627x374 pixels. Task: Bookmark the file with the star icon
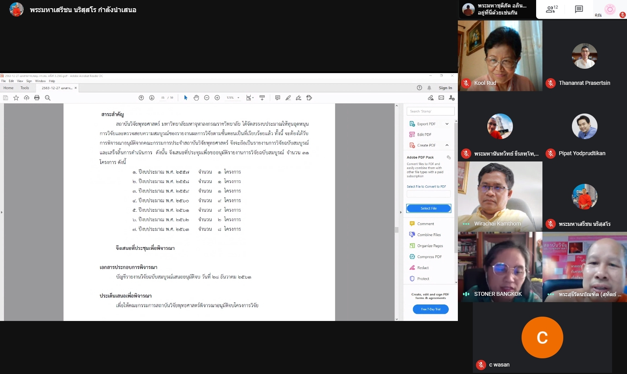pyautogui.click(x=16, y=98)
